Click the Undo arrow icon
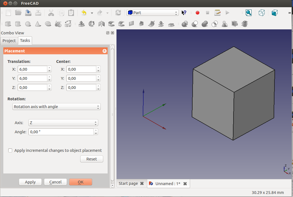Screen dimensions: 293x197 point(84,13)
